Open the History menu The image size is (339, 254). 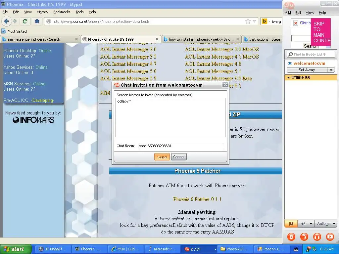(42, 12)
